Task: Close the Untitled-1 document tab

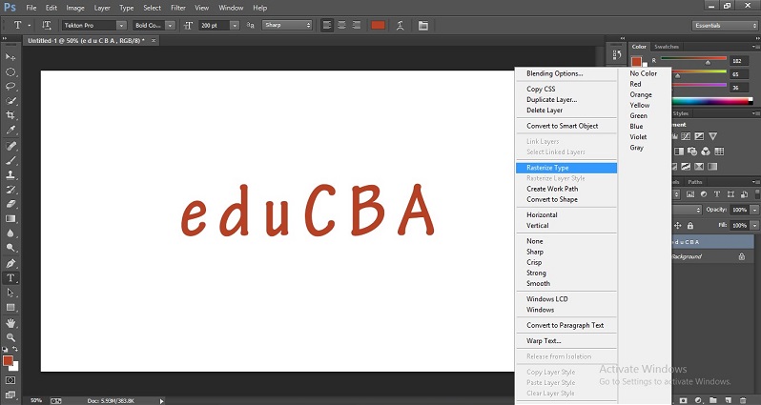Action: coord(154,41)
